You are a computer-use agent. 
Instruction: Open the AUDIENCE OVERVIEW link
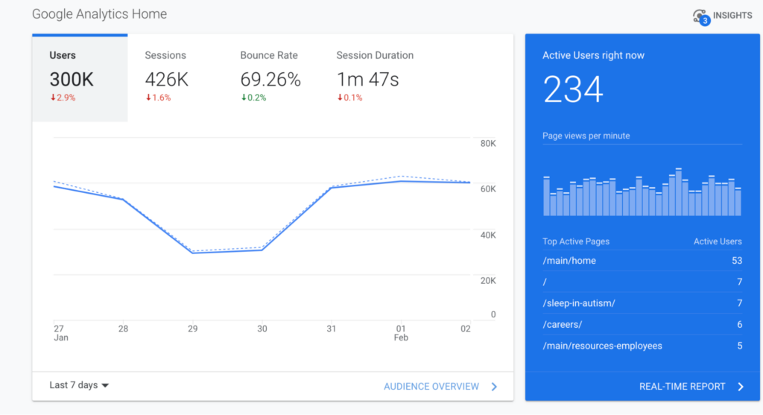coord(431,386)
